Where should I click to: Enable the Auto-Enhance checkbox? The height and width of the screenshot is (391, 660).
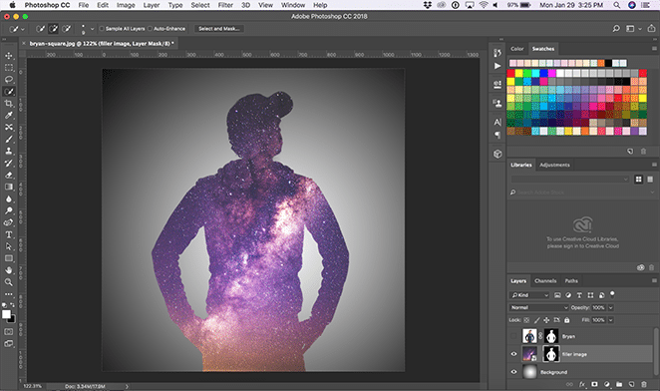tap(150, 29)
